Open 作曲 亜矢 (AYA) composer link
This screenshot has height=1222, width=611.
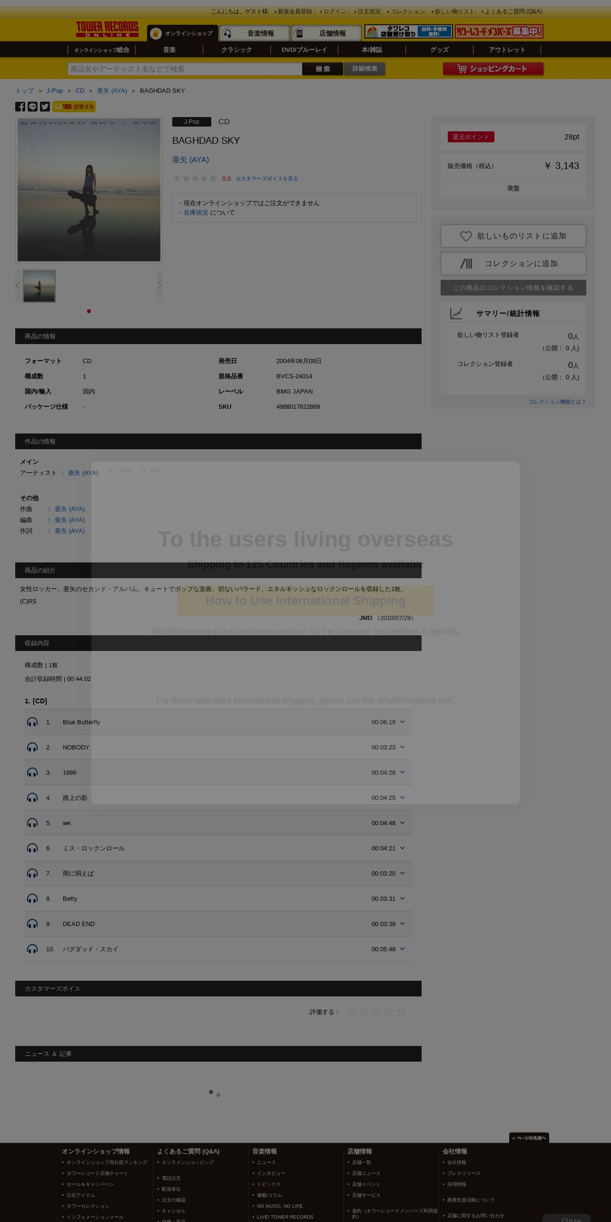pos(69,509)
